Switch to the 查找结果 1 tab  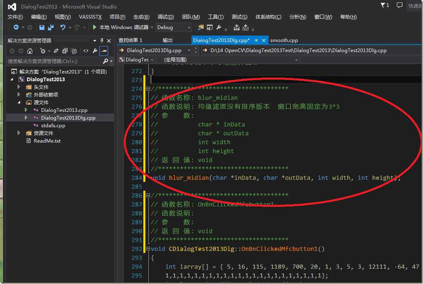130,40
